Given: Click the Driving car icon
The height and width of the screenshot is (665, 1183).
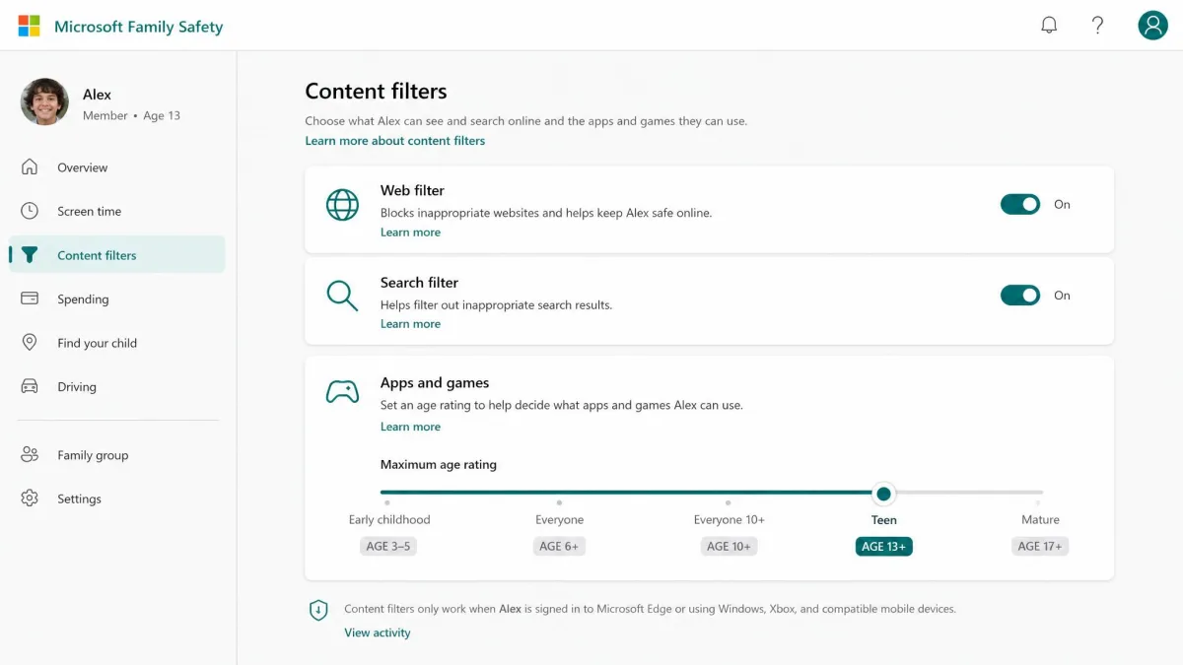Looking at the screenshot, I should click(30, 386).
